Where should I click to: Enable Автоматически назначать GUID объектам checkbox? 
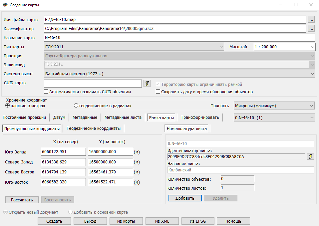pos(46,92)
